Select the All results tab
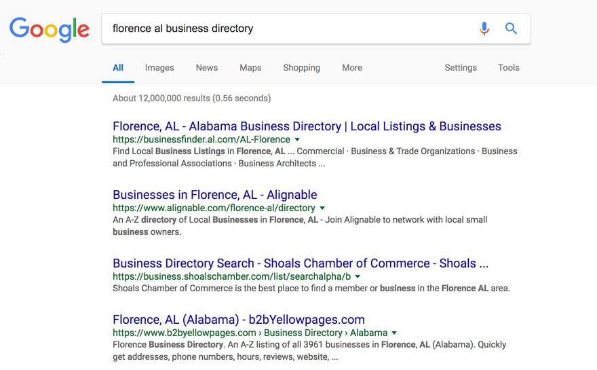Image resolution: width=597 pixels, height=370 pixels. click(118, 68)
